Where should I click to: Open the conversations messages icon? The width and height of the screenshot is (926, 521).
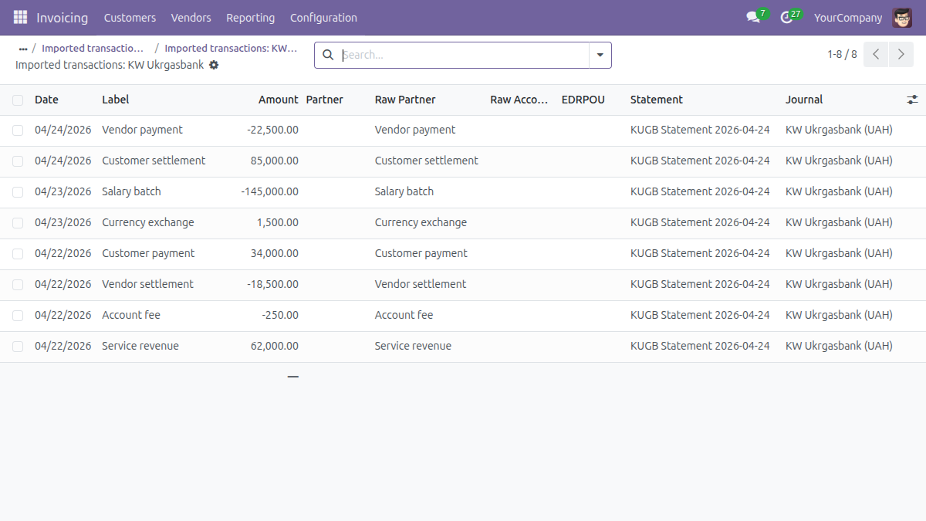(754, 17)
